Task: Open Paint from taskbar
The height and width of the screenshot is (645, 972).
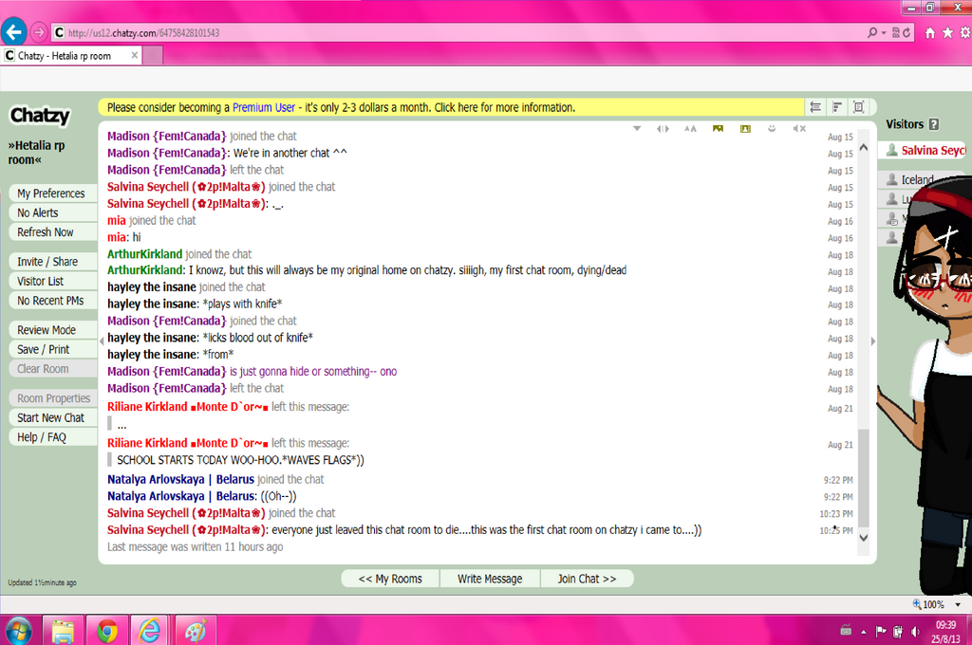Action: click(196, 631)
